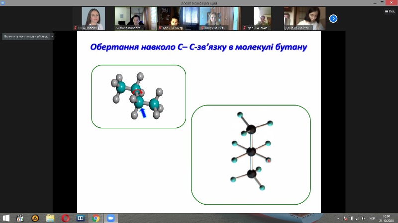Open File Explorer from taskbar
Viewport: 398px width, 223px height.
[50, 218]
